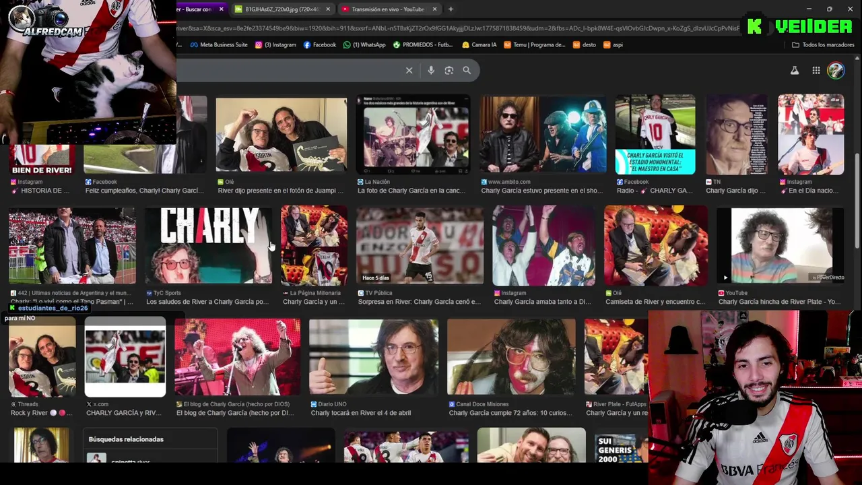Open the 'Charly García visitó el Estadio Monumental' image

(655, 135)
